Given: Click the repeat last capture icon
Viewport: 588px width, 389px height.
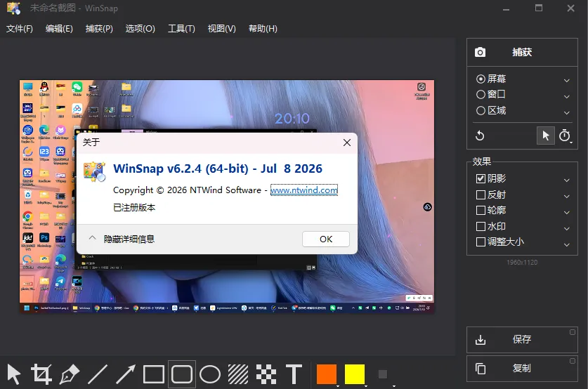Looking at the screenshot, I should point(480,136).
